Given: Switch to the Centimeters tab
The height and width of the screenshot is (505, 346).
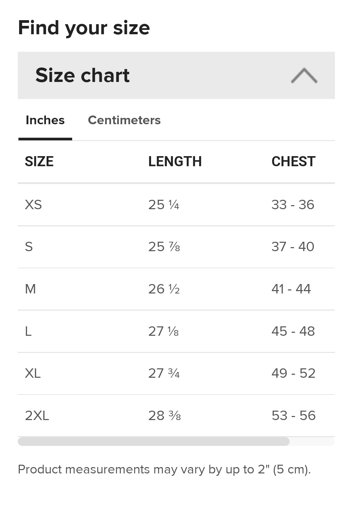Looking at the screenshot, I should [124, 120].
